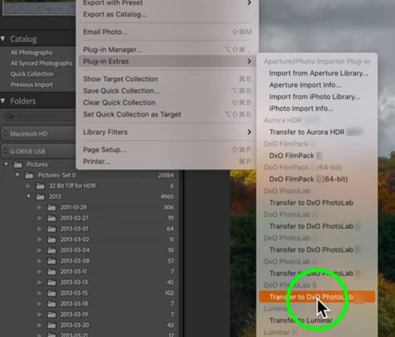Open Export with Preset submenu arrow

click(249, 2)
